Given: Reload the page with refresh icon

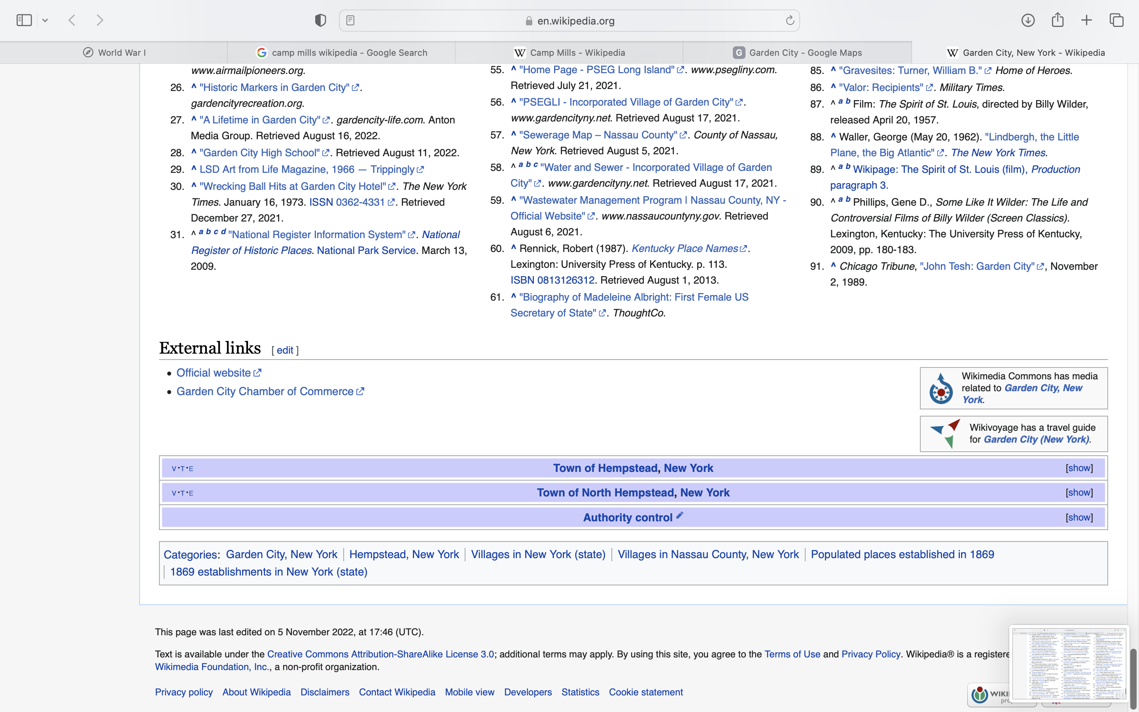Looking at the screenshot, I should (790, 20).
